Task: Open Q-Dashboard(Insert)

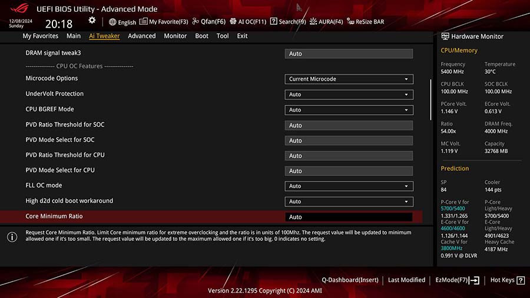Action: [x=350, y=280]
